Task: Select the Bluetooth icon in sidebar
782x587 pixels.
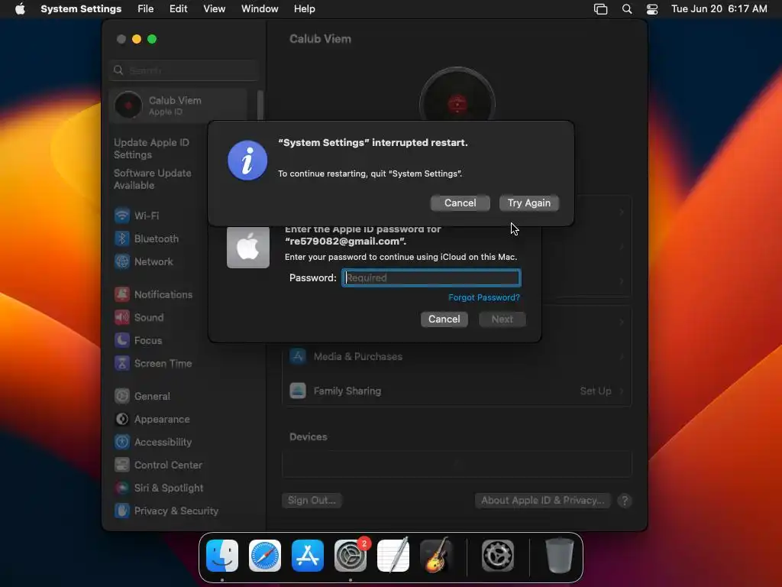Action: click(x=121, y=238)
